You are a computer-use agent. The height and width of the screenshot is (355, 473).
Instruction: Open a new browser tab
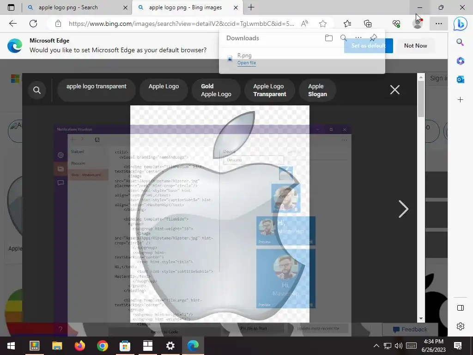click(x=251, y=7)
